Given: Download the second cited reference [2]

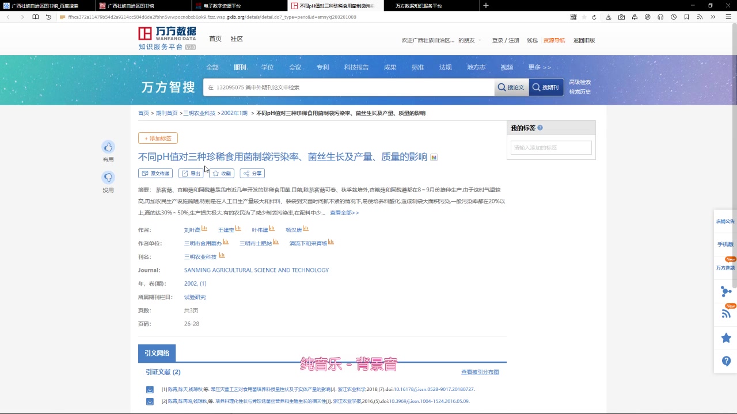Looking at the screenshot, I should coord(150,401).
